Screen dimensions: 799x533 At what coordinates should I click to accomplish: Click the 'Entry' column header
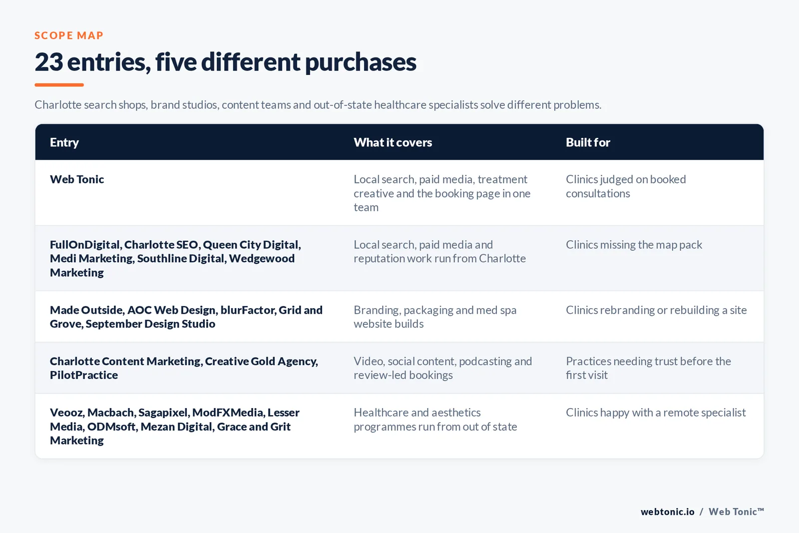[x=64, y=142]
